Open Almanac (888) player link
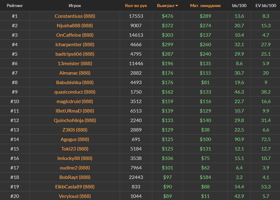Screen dimensions: 280x200 click(75, 73)
